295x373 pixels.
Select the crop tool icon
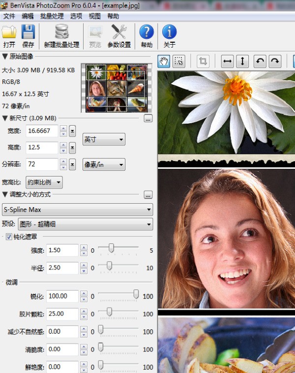click(203, 61)
